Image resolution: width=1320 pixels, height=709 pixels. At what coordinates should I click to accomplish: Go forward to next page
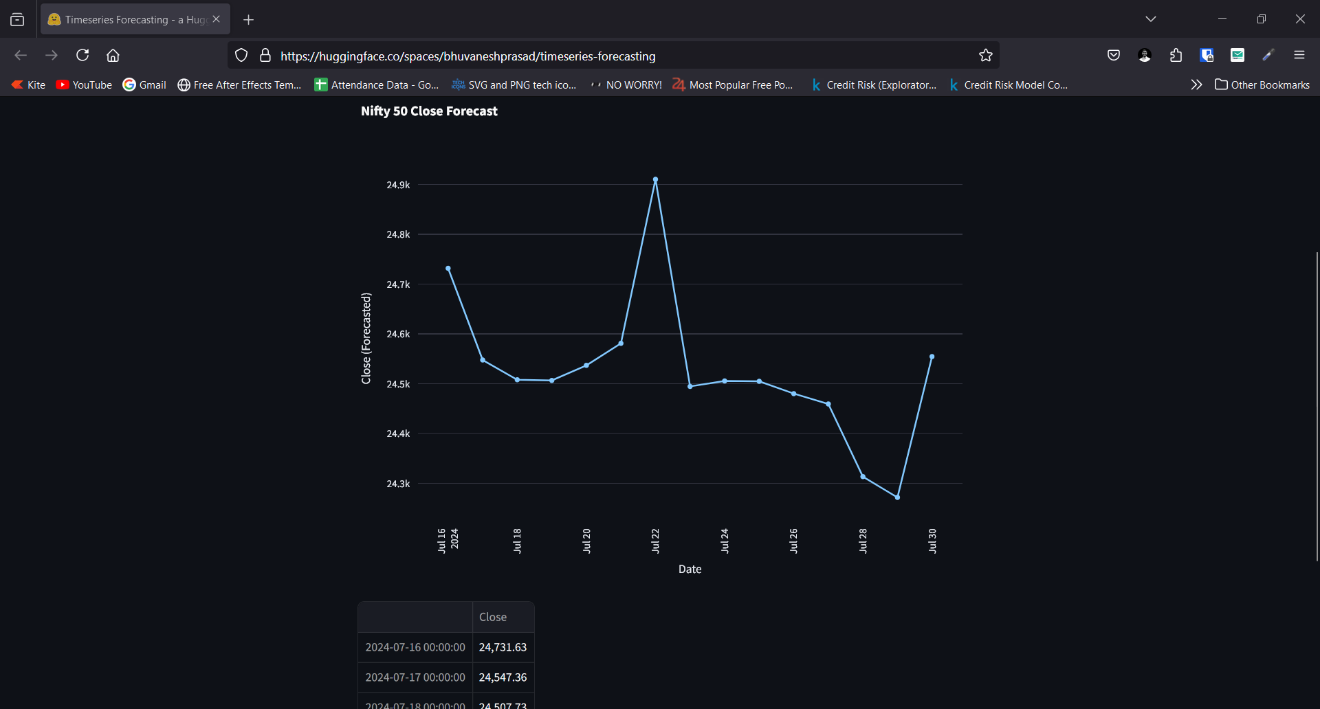pos(52,56)
